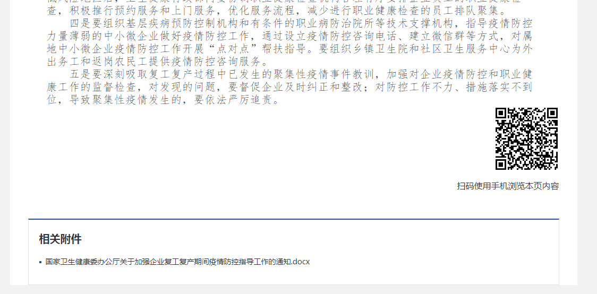This screenshot has width=597, height=294.
Task: Click the QR code image
Action: (526, 139)
